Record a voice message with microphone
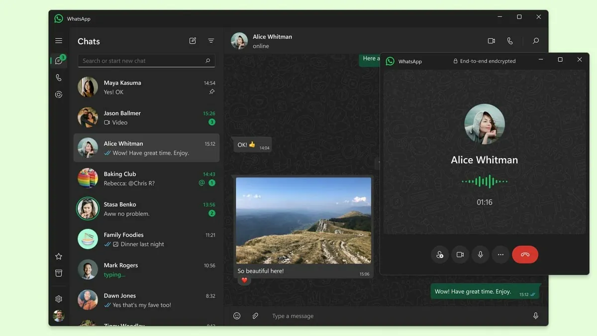The image size is (597, 336). 536,316
